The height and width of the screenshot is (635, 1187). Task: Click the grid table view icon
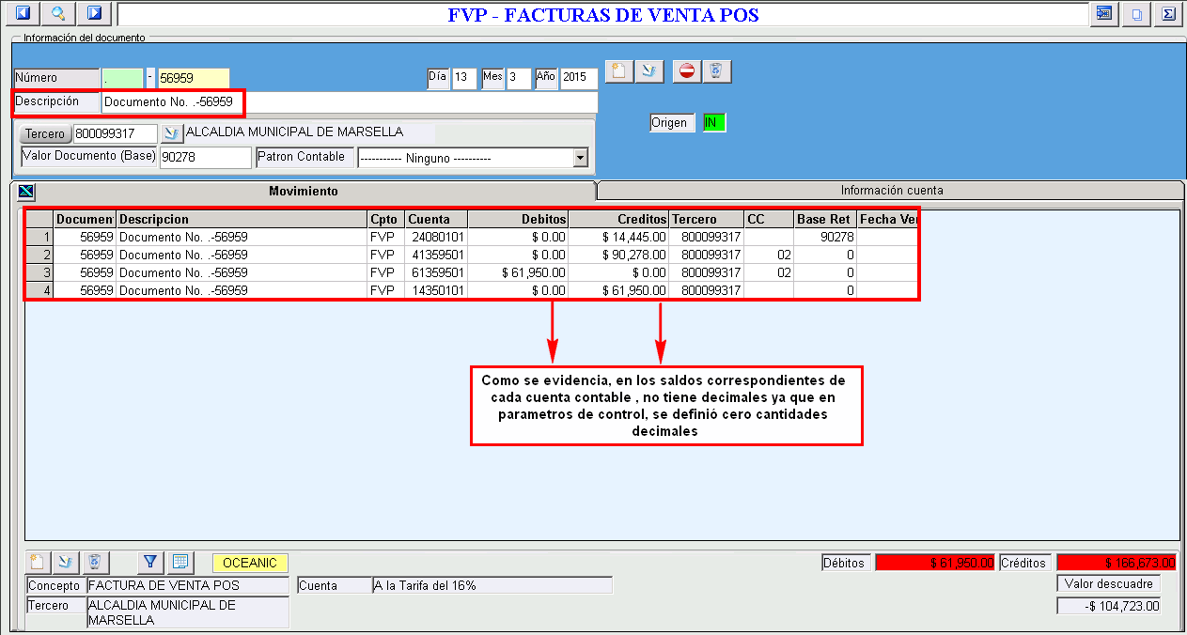pos(180,563)
